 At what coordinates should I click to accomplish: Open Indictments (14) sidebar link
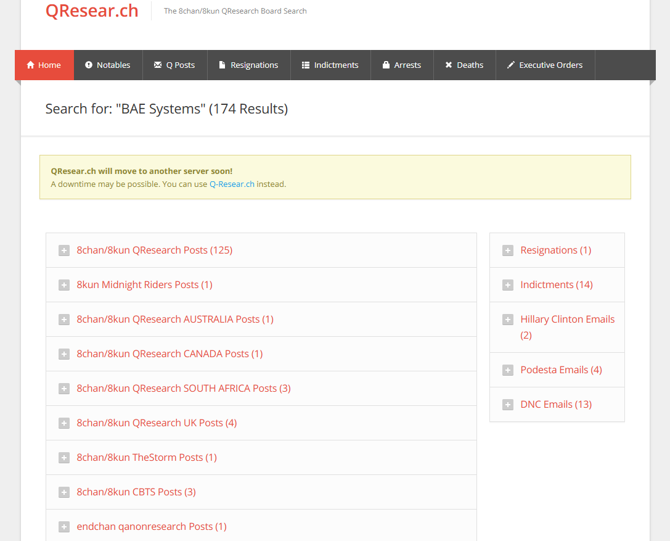pyautogui.click(x=557, y=285)
